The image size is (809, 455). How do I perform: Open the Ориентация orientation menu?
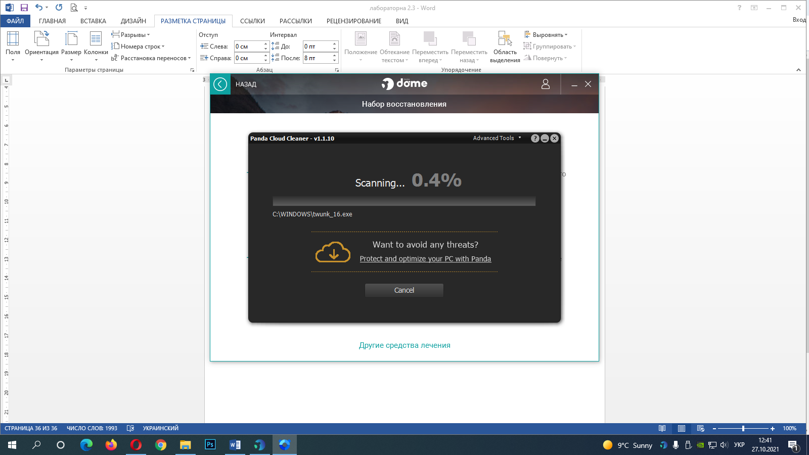41,46
